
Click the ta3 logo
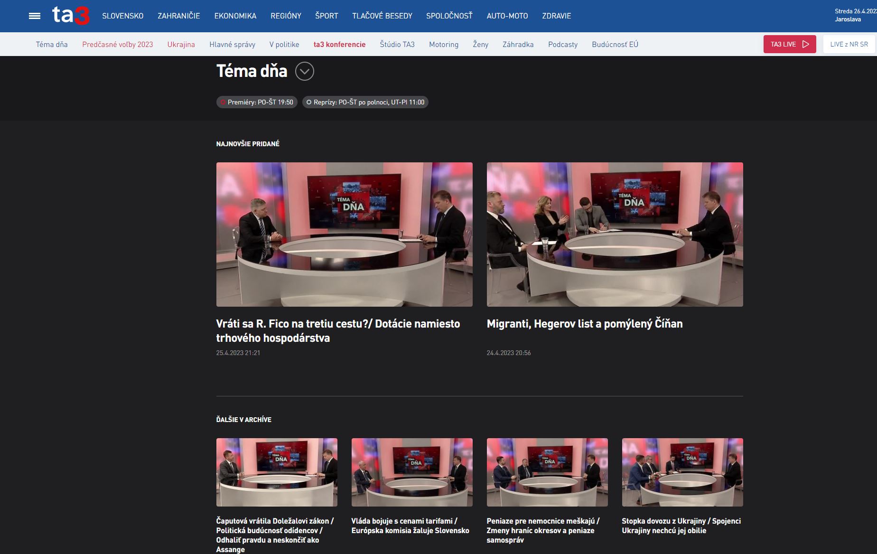[71, 16]
